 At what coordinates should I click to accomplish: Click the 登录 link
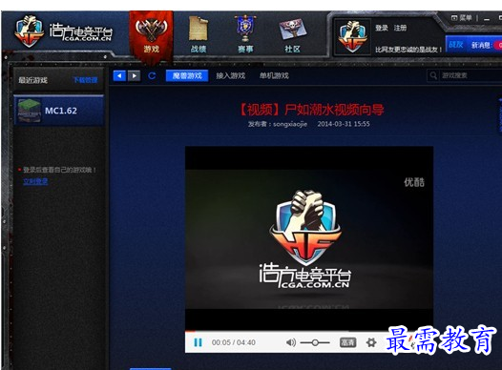382,29
